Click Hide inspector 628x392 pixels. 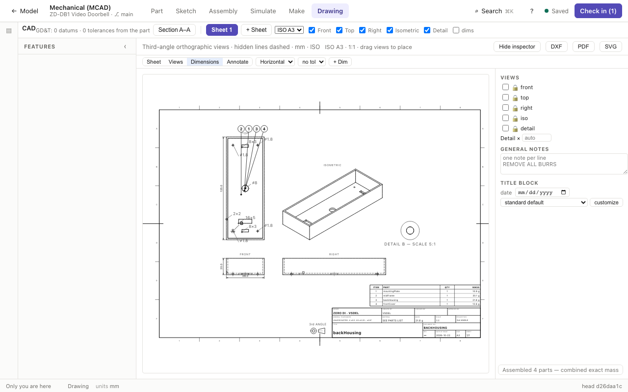pyautogui.click(x=517, y=47)
